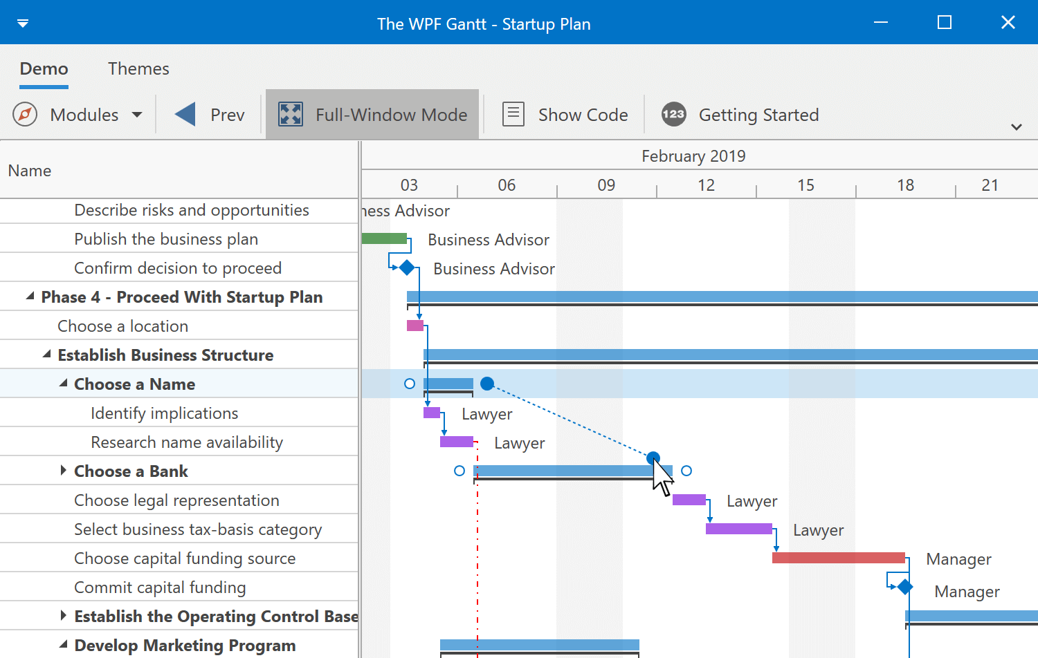Switch to the Themes tab

(138, 68)
